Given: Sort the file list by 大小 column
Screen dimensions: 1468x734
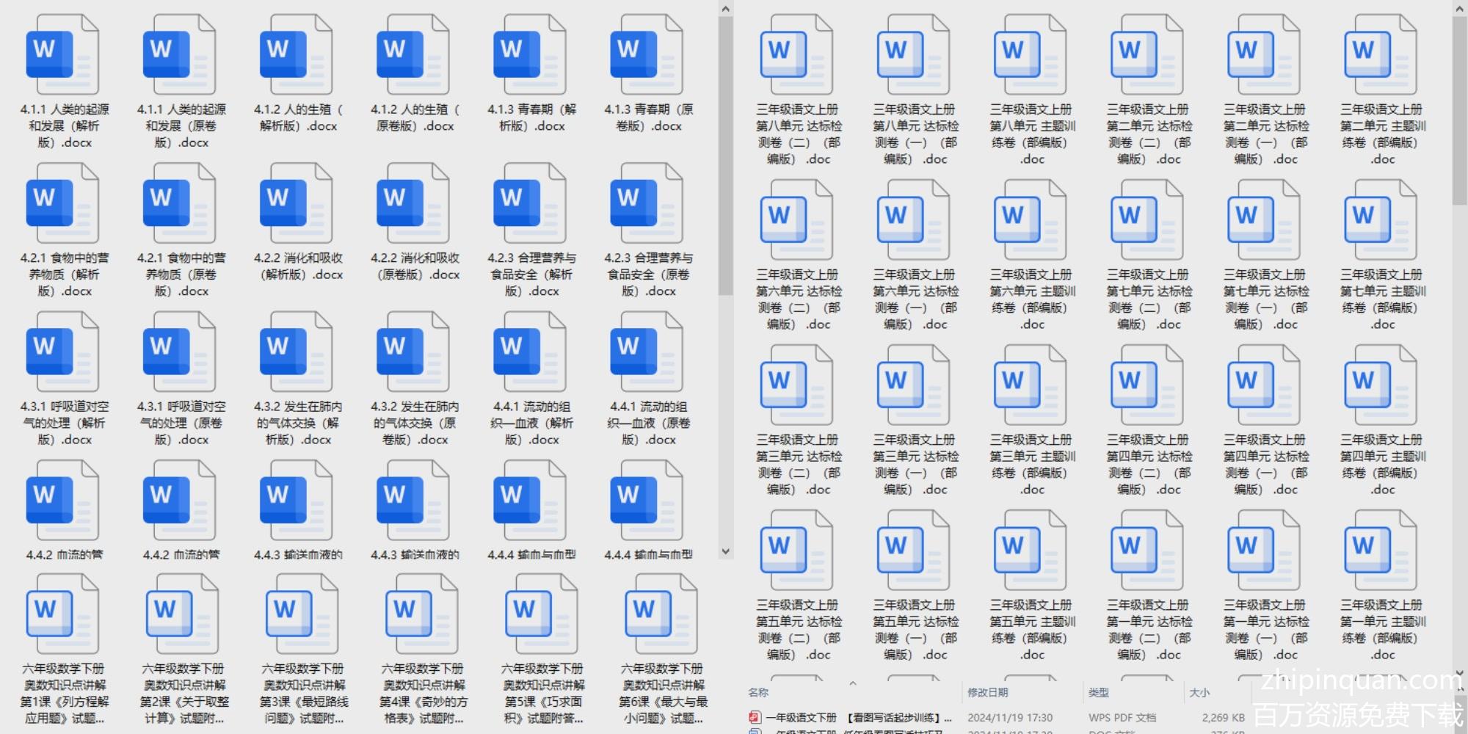Looking at the screenshot, I should tap(1199, 692).
